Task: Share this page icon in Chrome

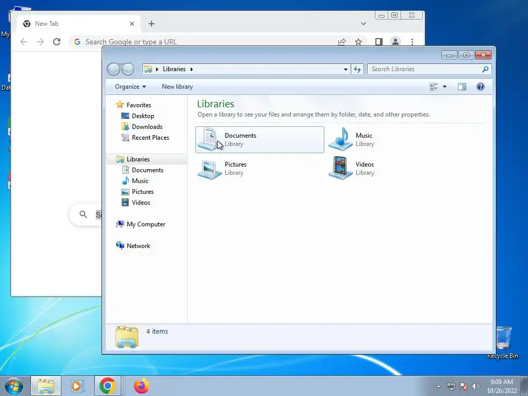Action: 342,42
